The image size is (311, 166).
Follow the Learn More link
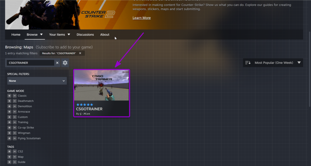click(142, 18)
